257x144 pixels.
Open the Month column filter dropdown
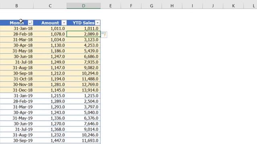tap(31, 23)
